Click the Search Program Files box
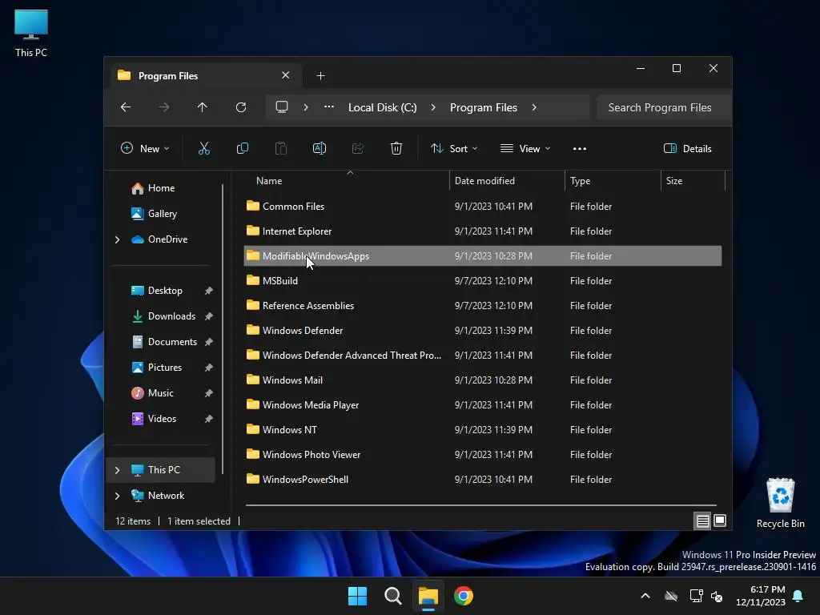 [x=664, y=107]
